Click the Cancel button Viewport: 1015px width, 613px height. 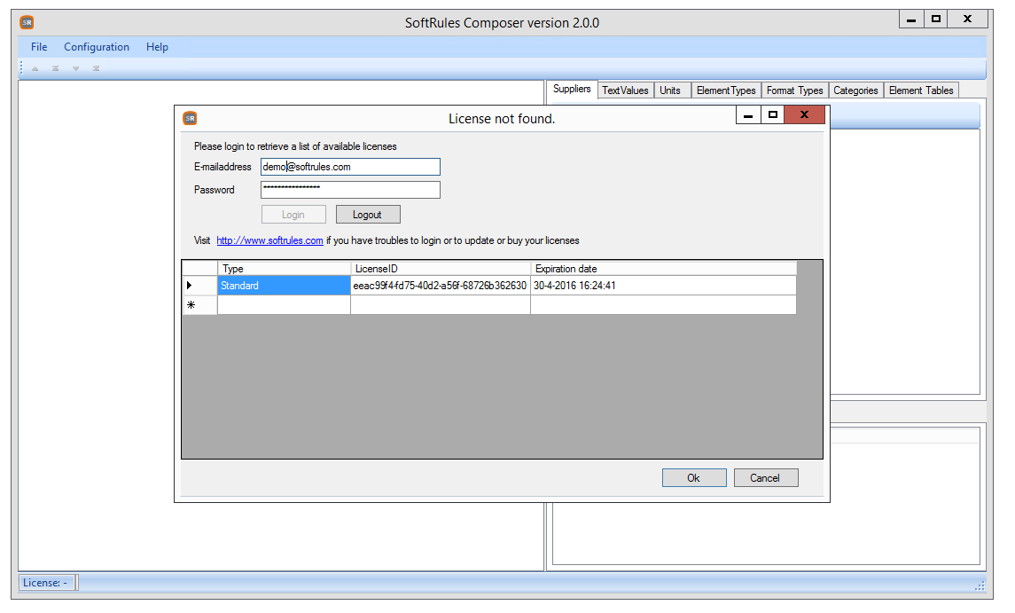(x=766, y=478)
